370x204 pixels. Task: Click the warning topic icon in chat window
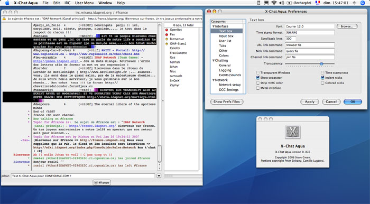(x=4, y=18)
